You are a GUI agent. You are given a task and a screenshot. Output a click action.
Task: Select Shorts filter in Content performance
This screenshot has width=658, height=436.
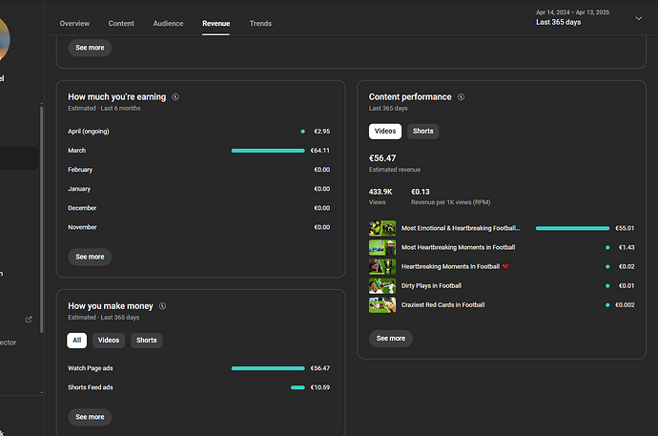pos(423,132)
